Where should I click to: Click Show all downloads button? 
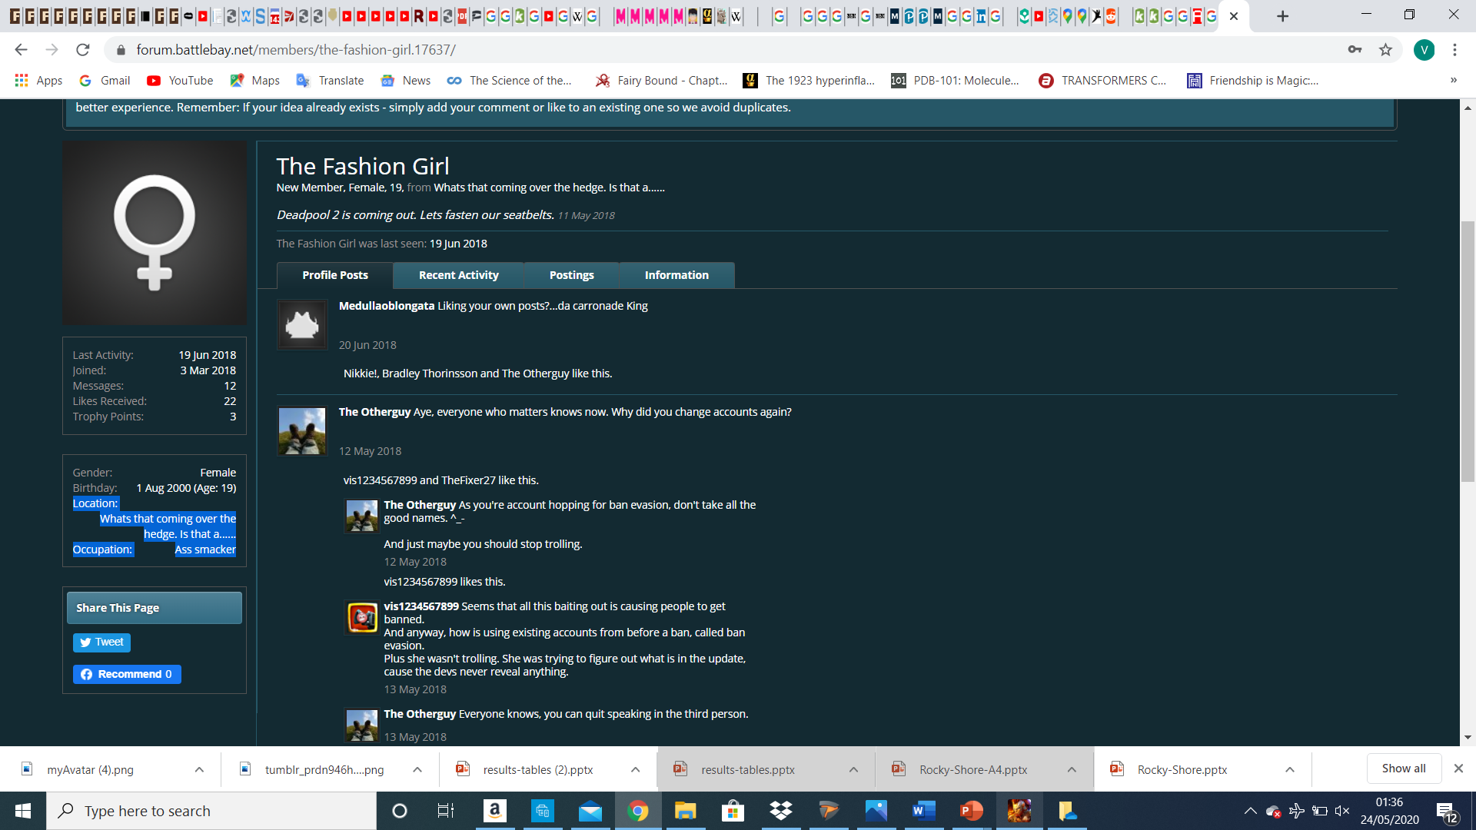[x=1403, y=769]
